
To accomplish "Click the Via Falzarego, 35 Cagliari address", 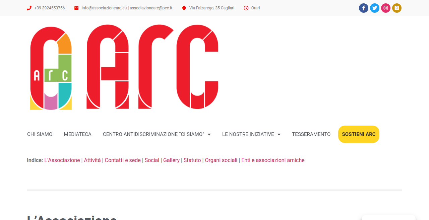I will point(212,8).
